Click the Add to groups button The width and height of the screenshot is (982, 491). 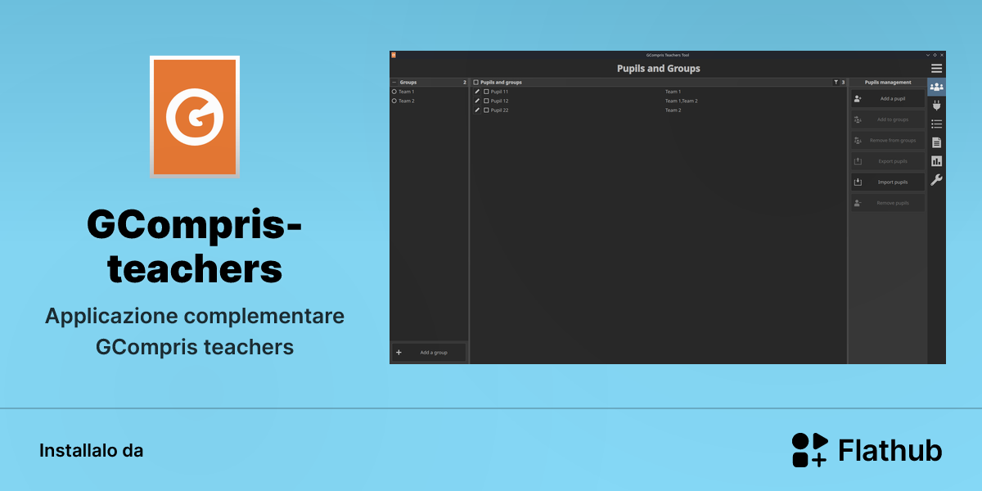pos(888,119)
